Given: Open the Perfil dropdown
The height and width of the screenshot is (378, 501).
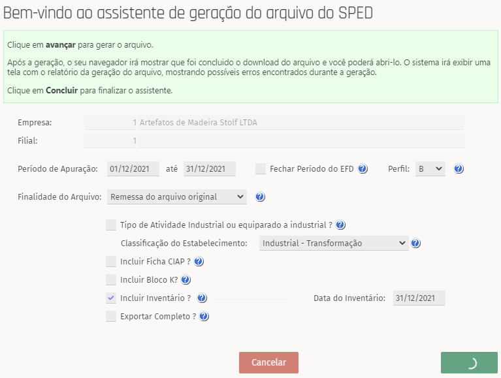Looking at the screenshot, I should point(430,168).
